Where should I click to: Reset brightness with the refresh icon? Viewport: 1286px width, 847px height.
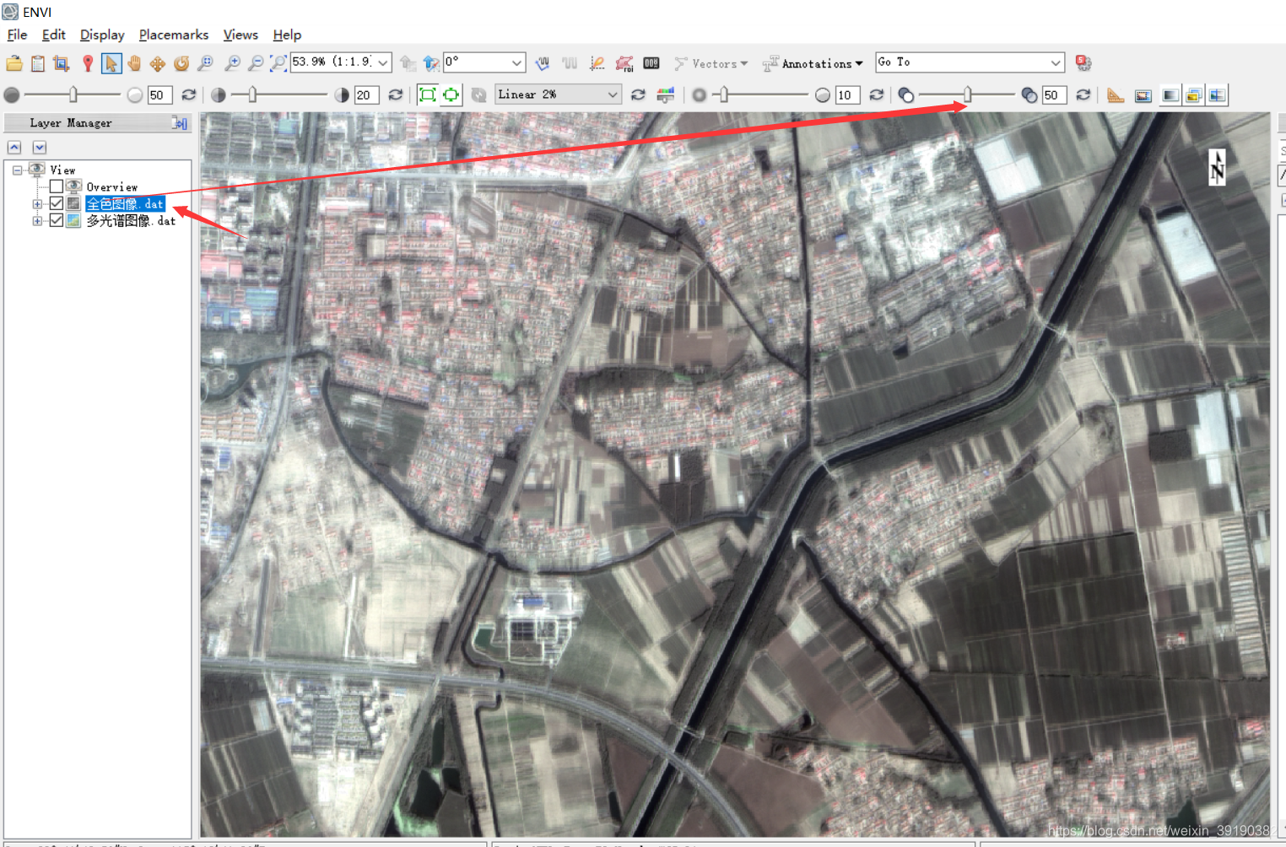(189, 94)
